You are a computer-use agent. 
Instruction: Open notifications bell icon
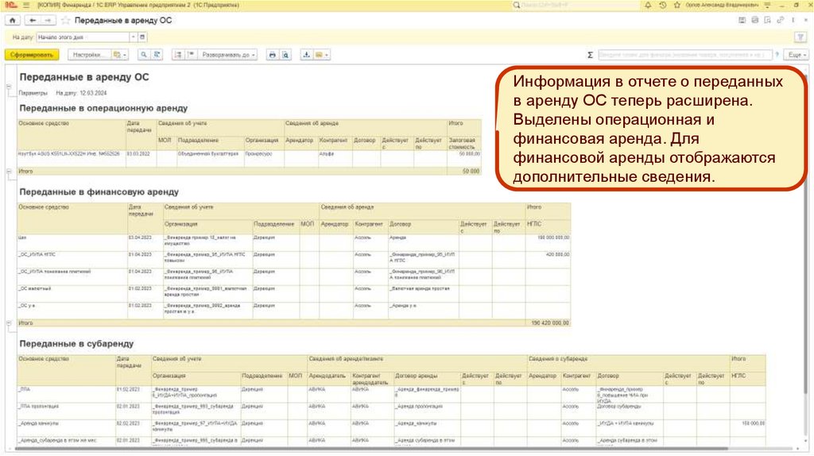(649, 5)
